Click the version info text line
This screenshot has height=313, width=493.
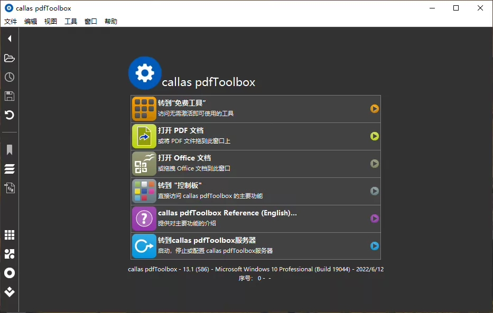coord(256,269)
